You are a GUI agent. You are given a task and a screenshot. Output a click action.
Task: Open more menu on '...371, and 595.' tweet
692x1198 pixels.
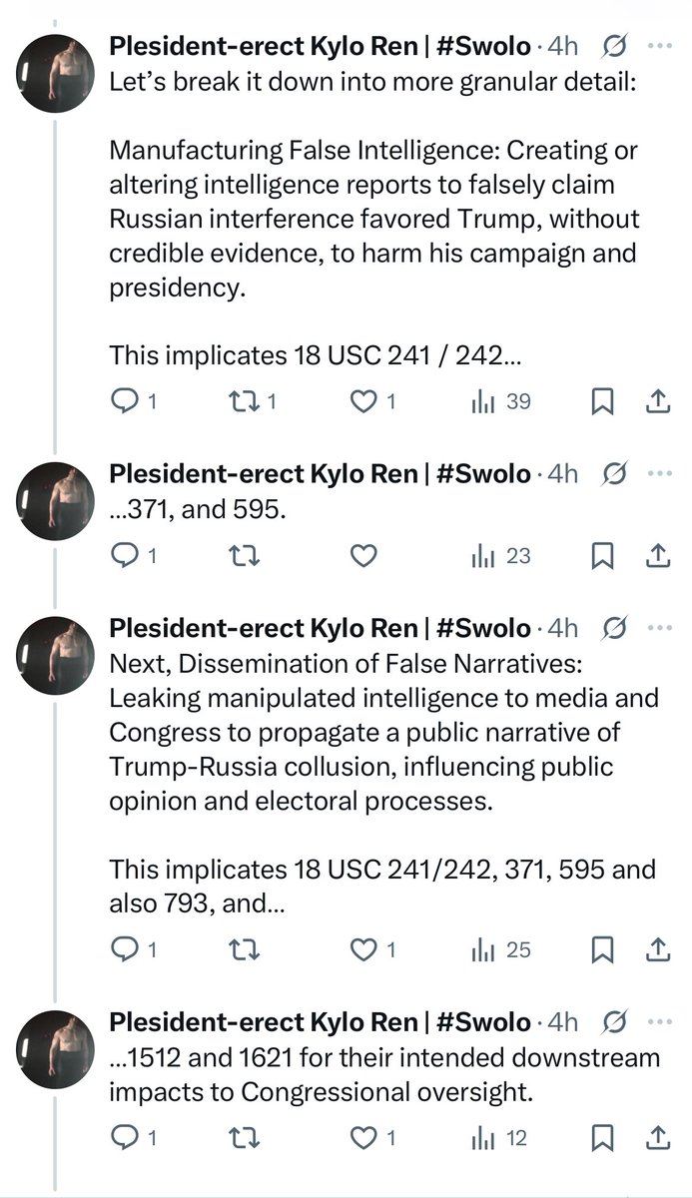point(660,473)
